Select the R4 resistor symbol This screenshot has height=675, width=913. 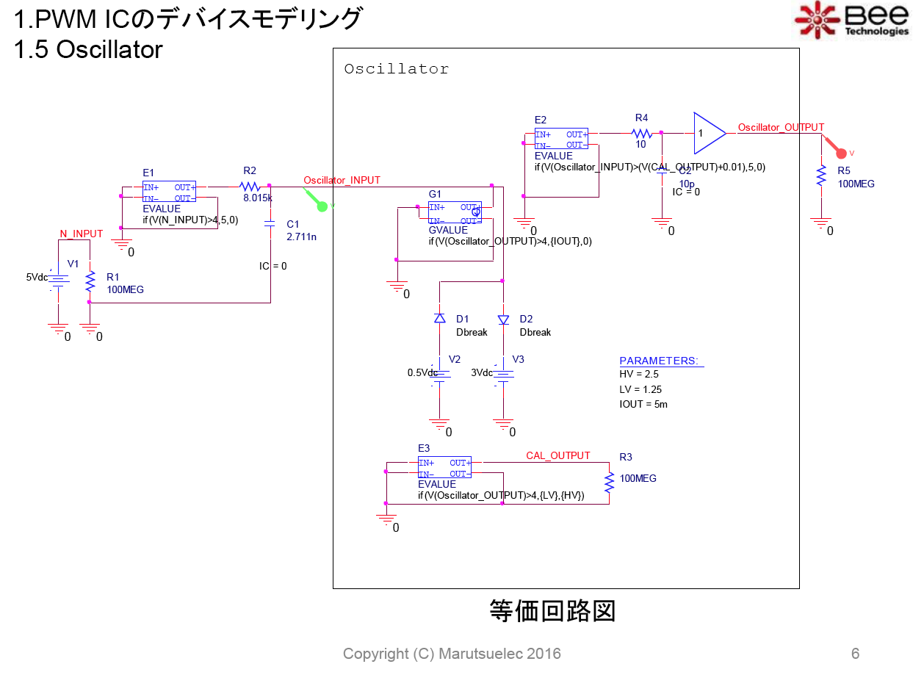pyautogui.click(x=642, y=134)
